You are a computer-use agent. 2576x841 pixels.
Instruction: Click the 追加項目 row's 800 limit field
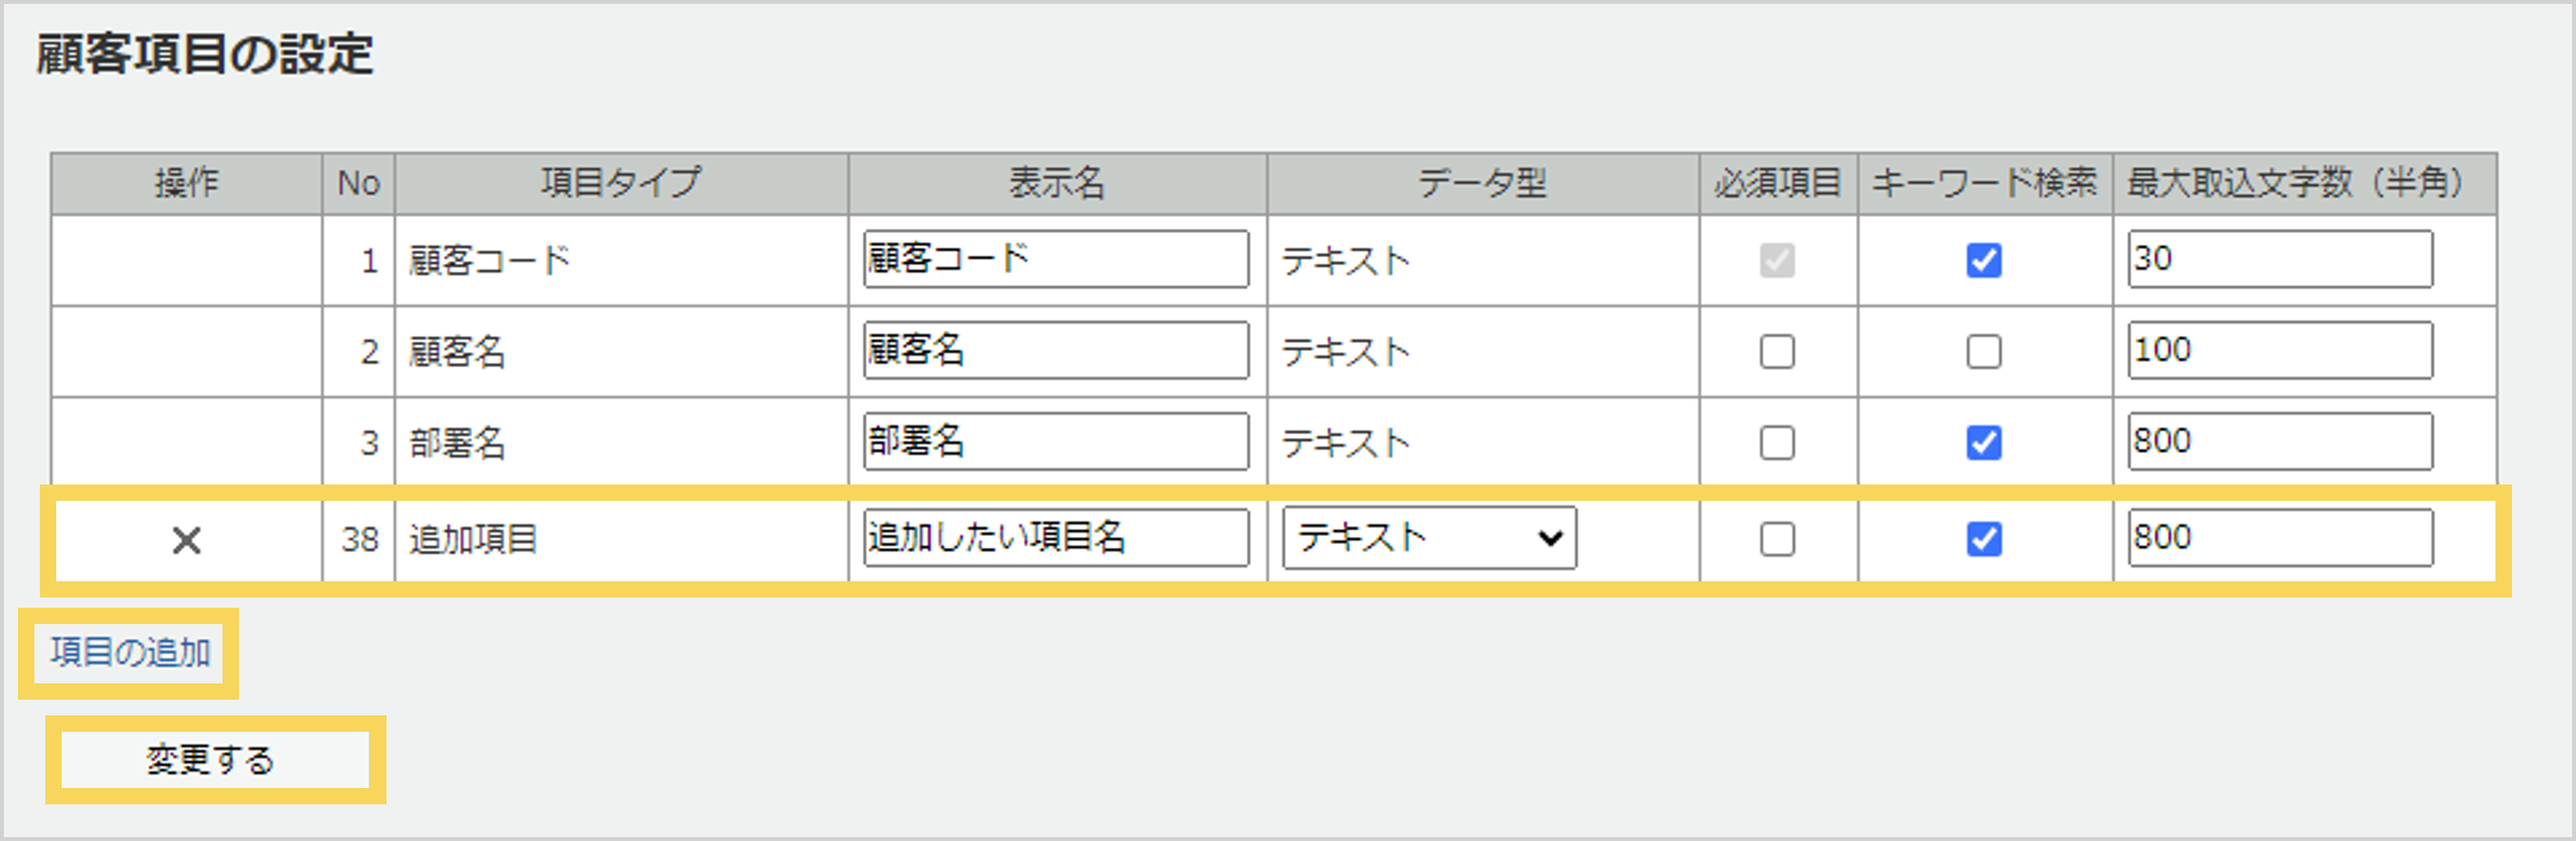(2280, 538)
